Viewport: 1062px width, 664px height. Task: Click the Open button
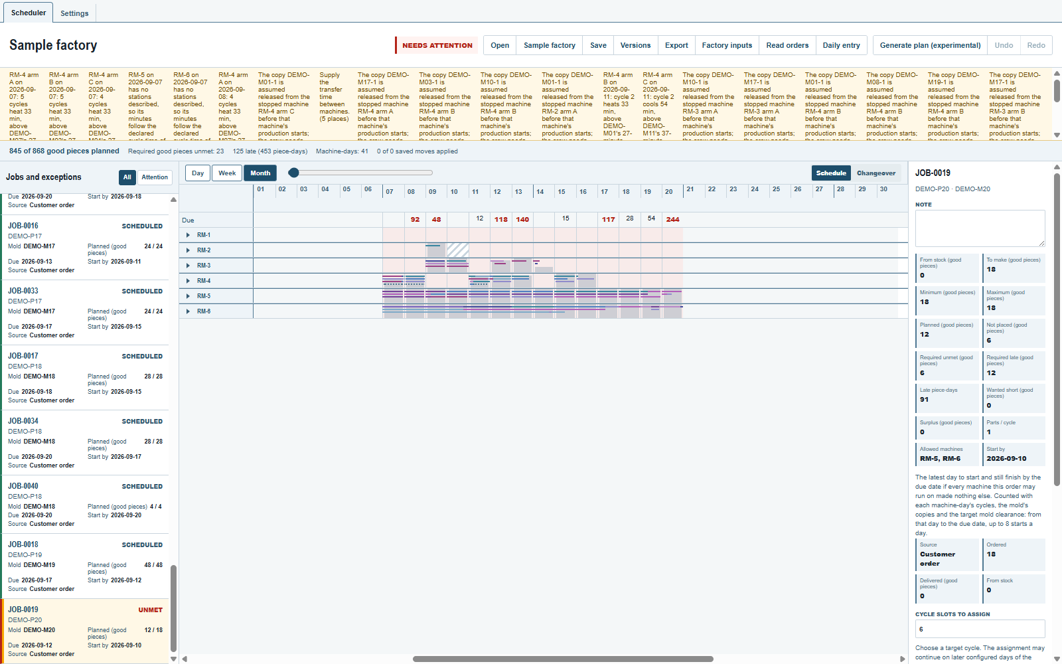[x=500, y=45]
